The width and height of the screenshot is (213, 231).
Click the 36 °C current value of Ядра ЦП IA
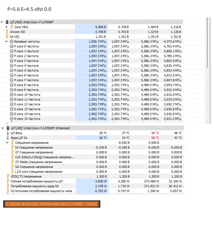[x=103, y=138]
